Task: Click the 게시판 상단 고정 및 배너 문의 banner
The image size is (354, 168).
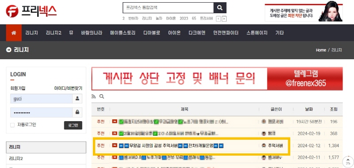Action: coord(217,79)
